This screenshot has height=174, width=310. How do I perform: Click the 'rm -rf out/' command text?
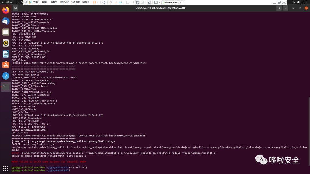pos(79,167)
